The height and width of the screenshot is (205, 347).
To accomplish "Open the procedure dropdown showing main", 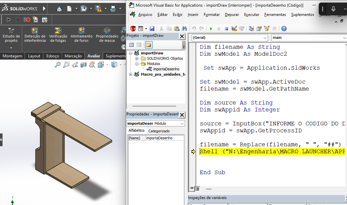I will (344, 38).
